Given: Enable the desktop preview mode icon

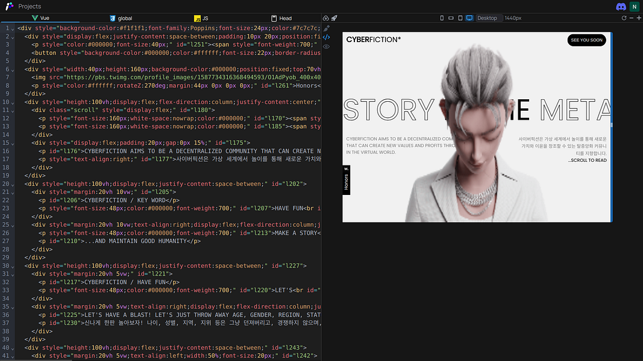Looking at the screenshot, I should tap(469, 18).
